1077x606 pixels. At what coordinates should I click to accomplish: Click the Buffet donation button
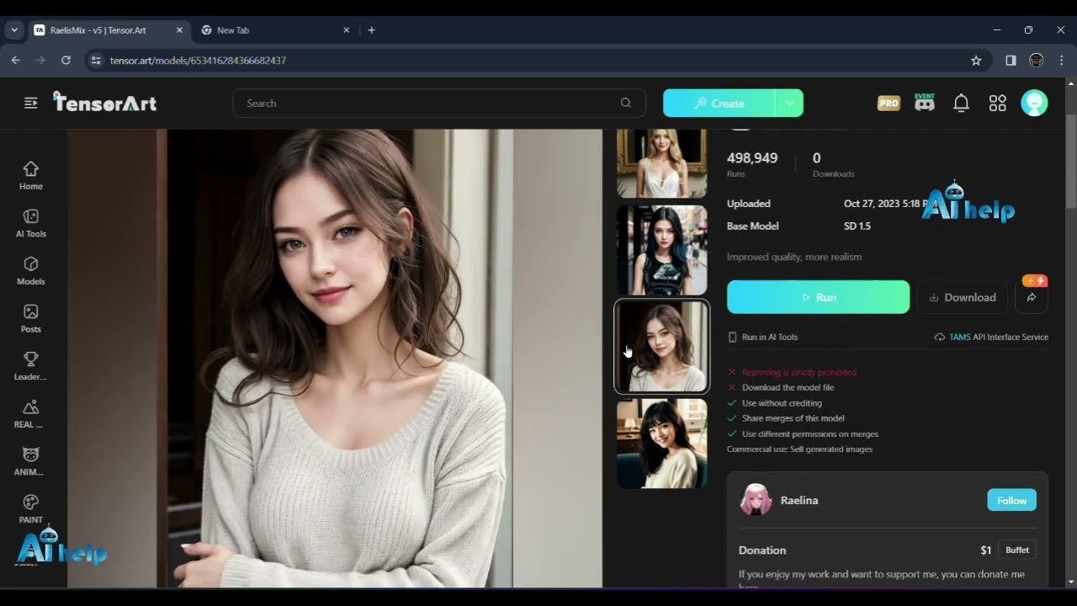tap(1017, 550)
